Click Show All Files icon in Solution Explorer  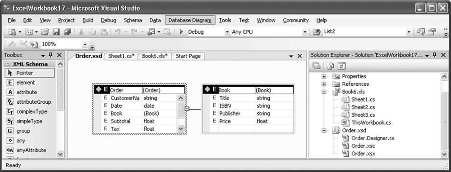pos(331,66)
